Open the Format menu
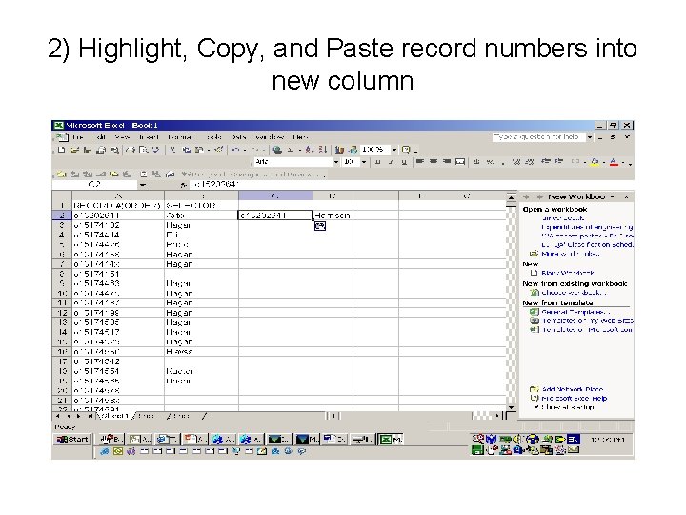 coord(181,137)
